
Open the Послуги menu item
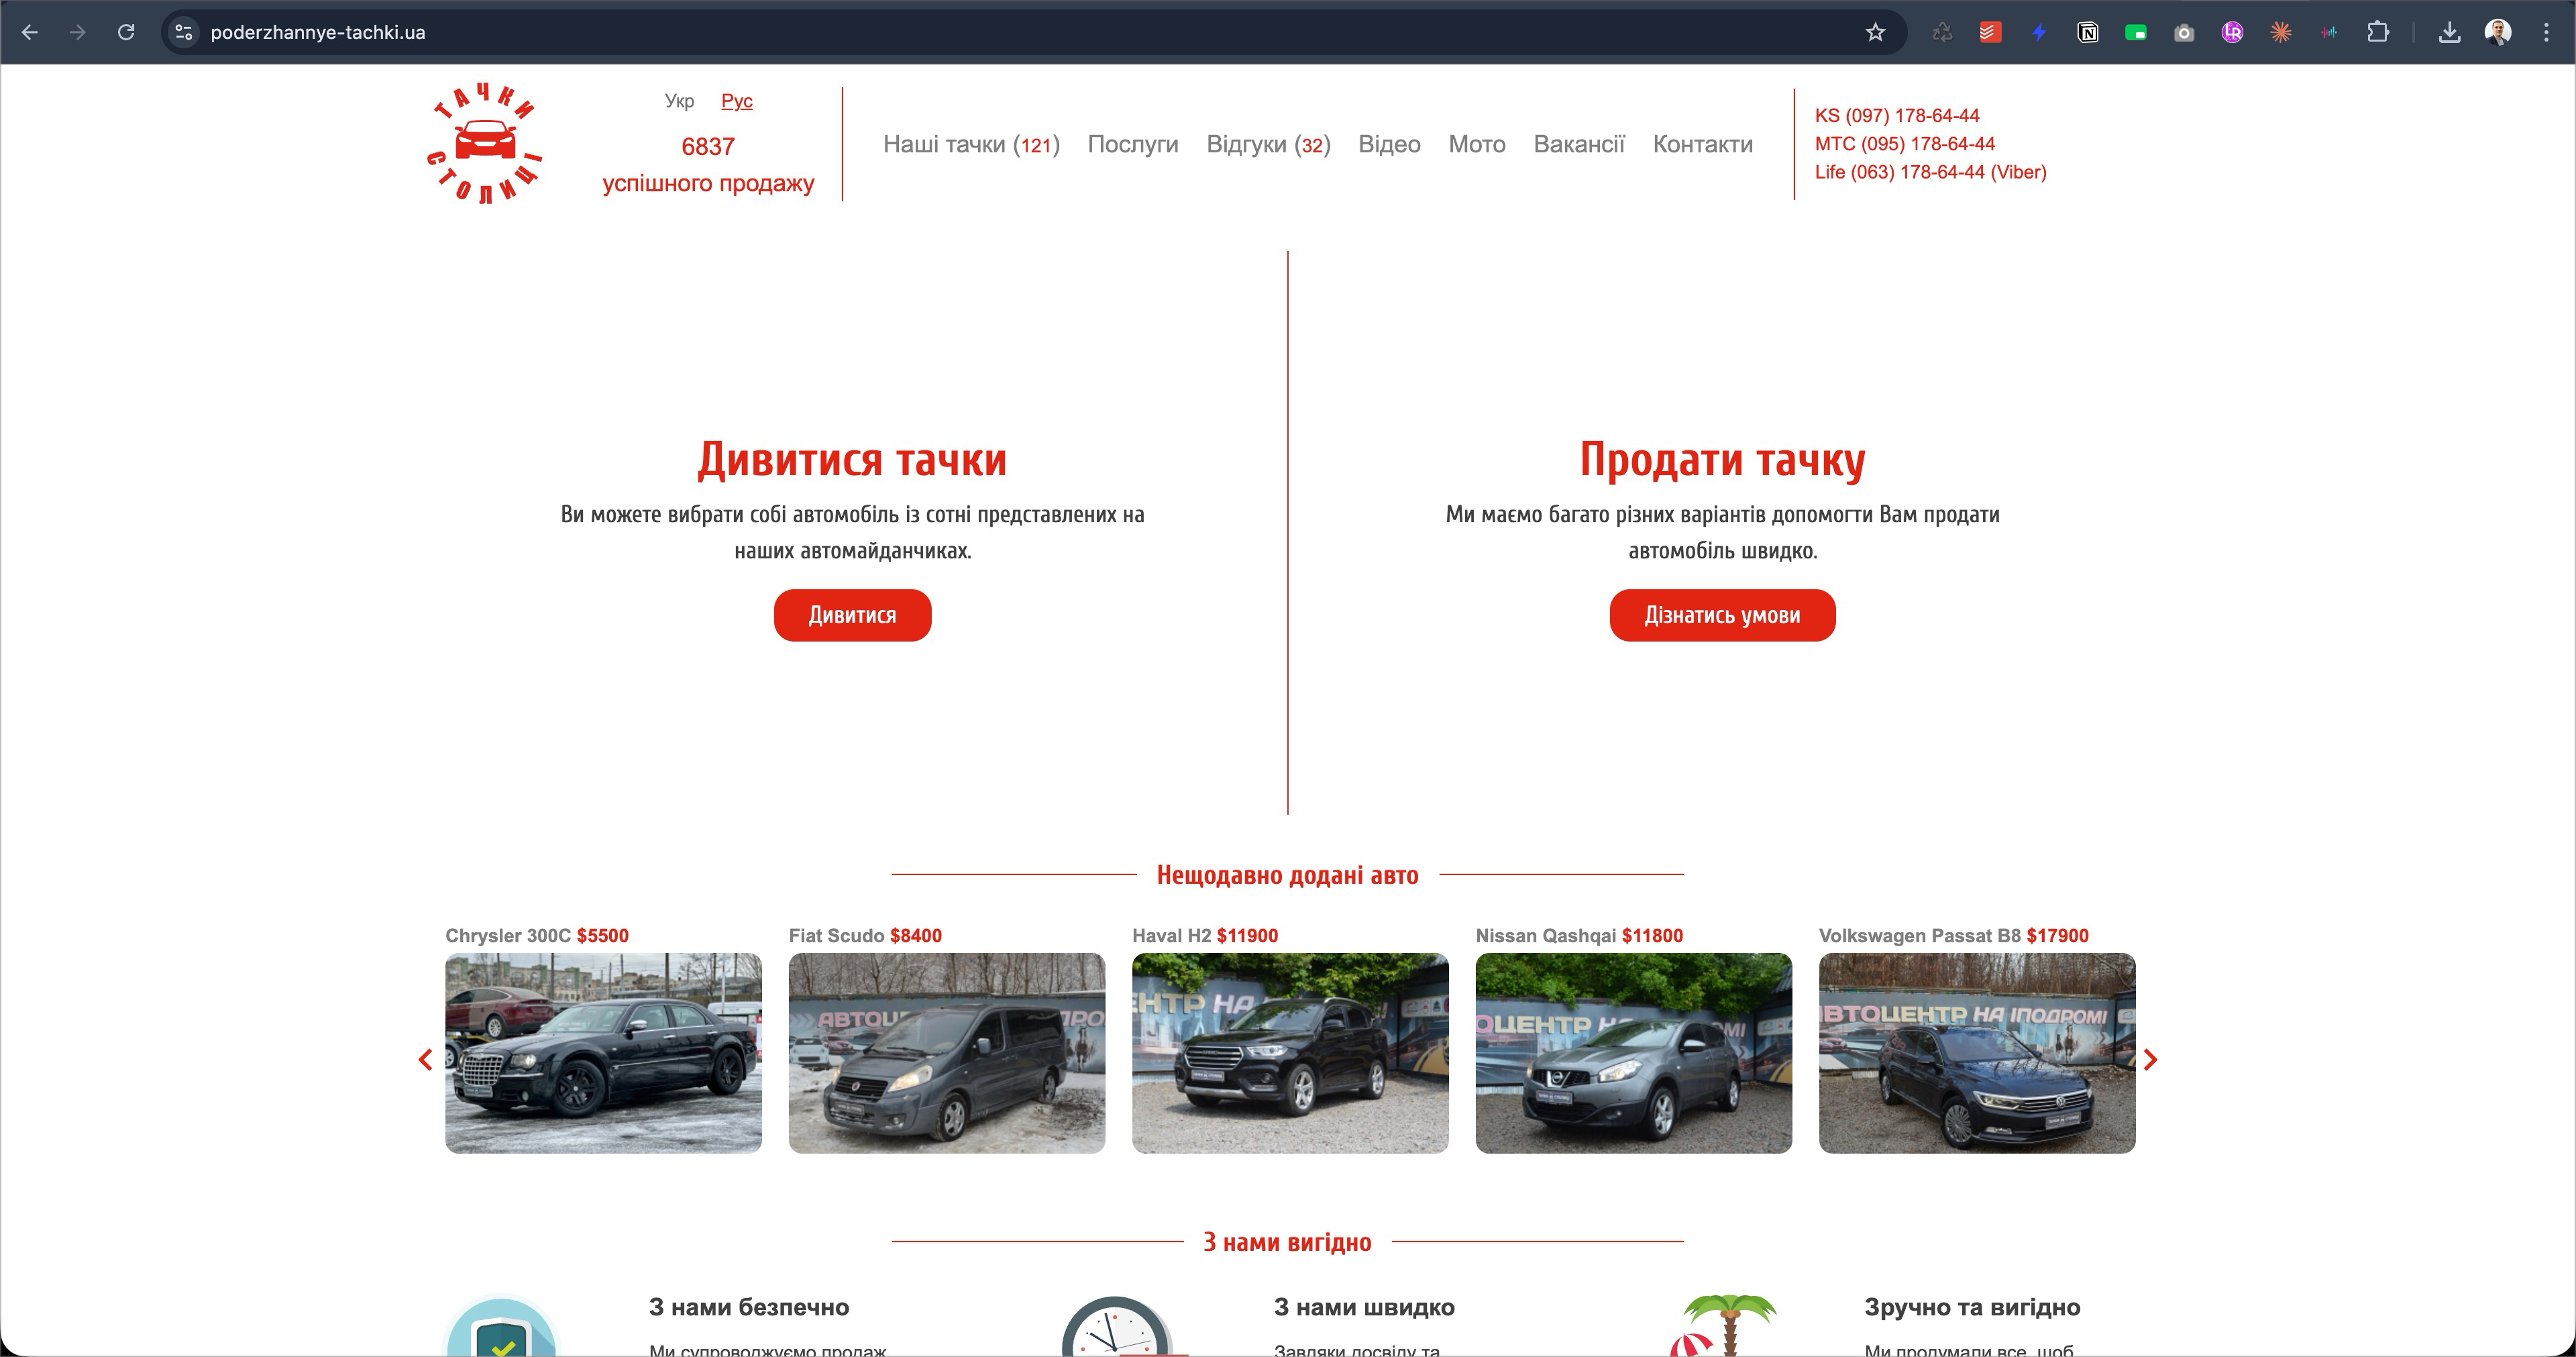click(x=1133, y=144)
